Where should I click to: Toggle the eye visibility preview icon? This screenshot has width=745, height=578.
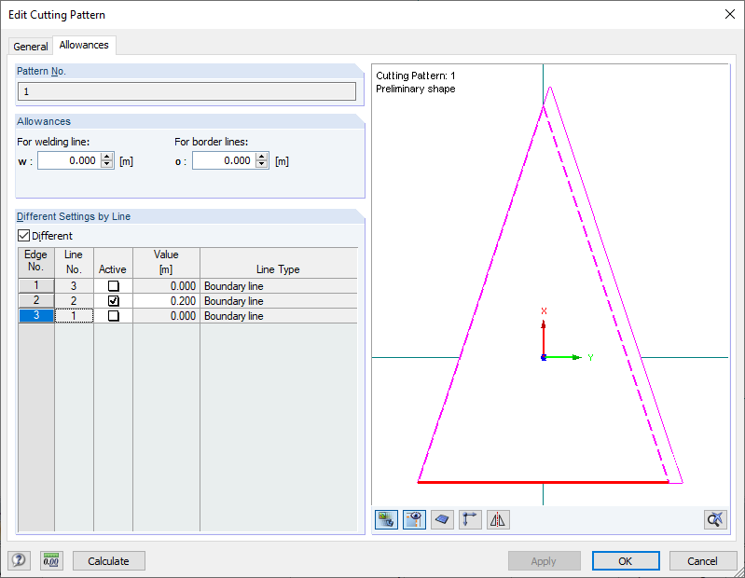[x=414, y=519]
